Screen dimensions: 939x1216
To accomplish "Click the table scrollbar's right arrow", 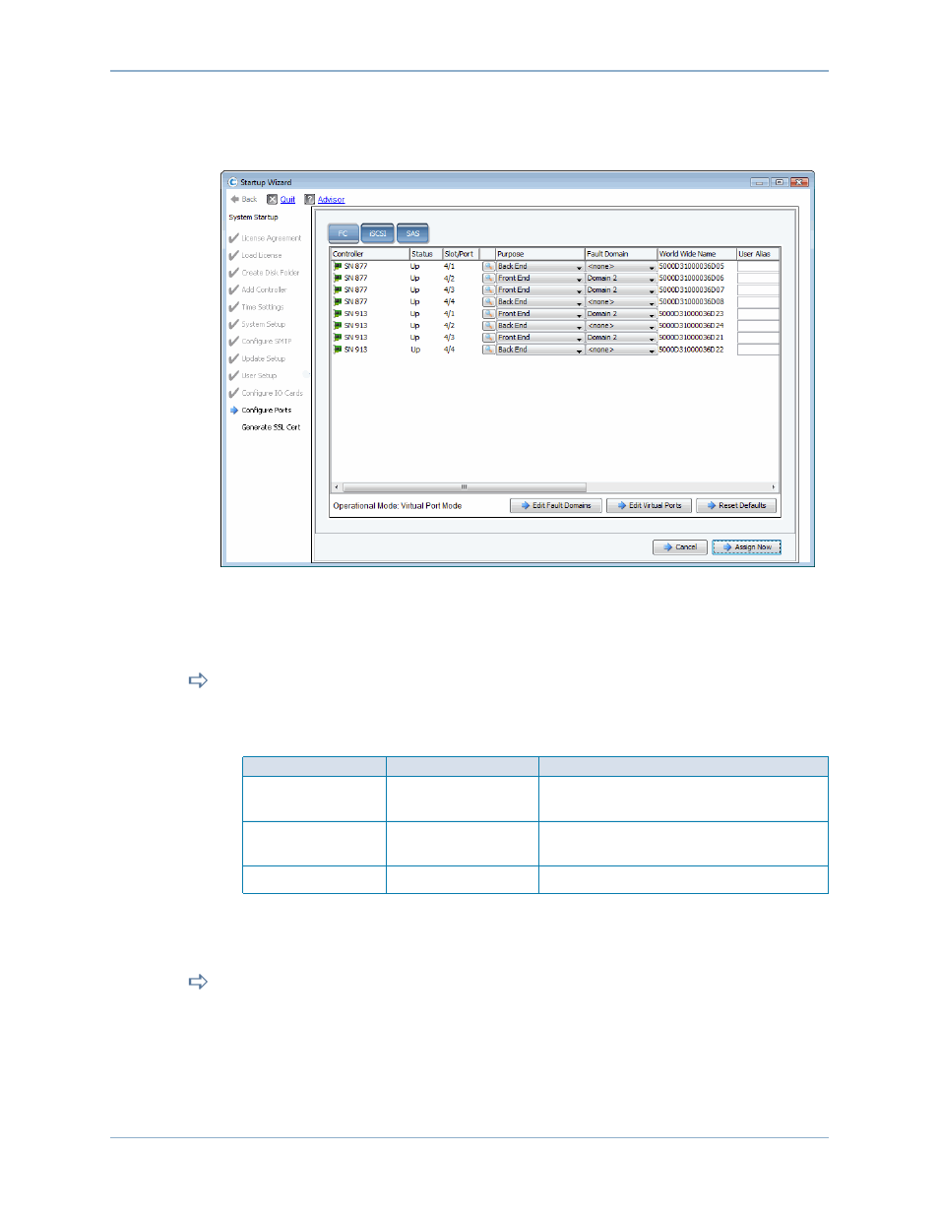I will [774, 486].
